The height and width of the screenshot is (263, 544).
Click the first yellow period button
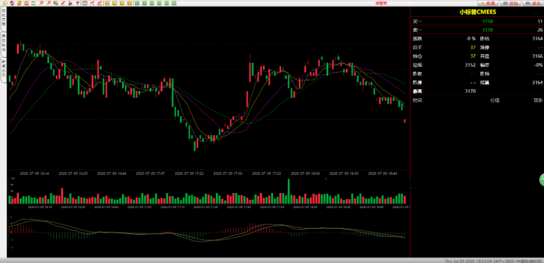tap(107, 3)
